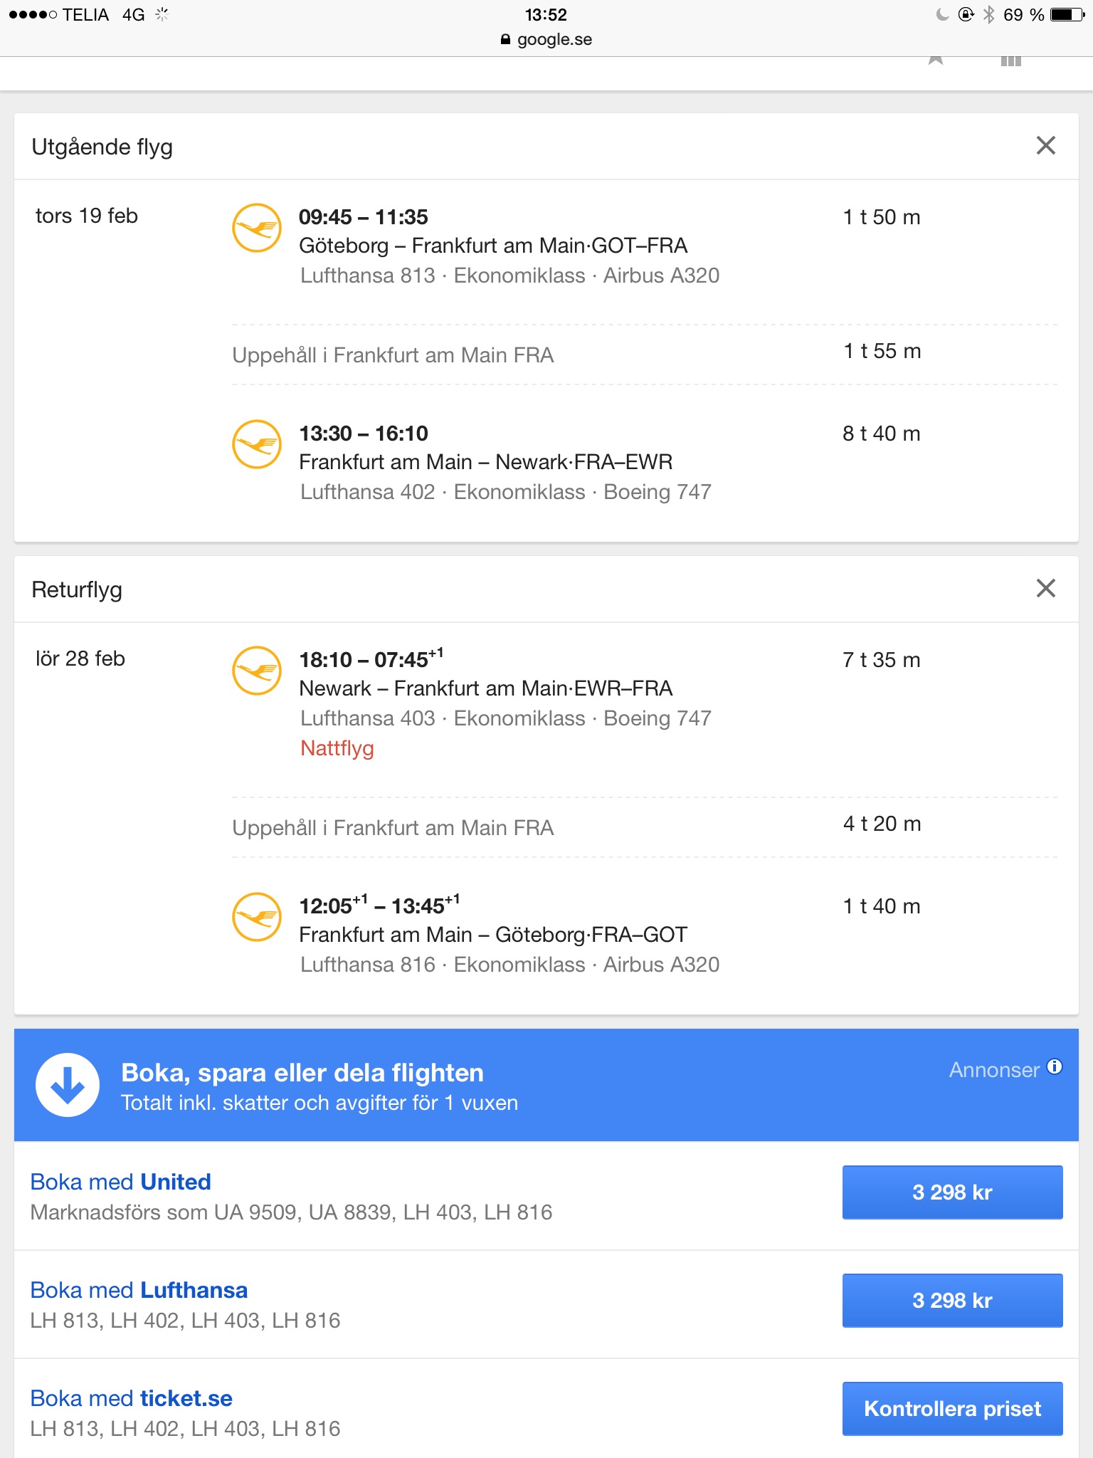Screen dimensions: 1093x1458
Task: Tap the Lufthansa logo for flight 813
Action: pos(257,228)
